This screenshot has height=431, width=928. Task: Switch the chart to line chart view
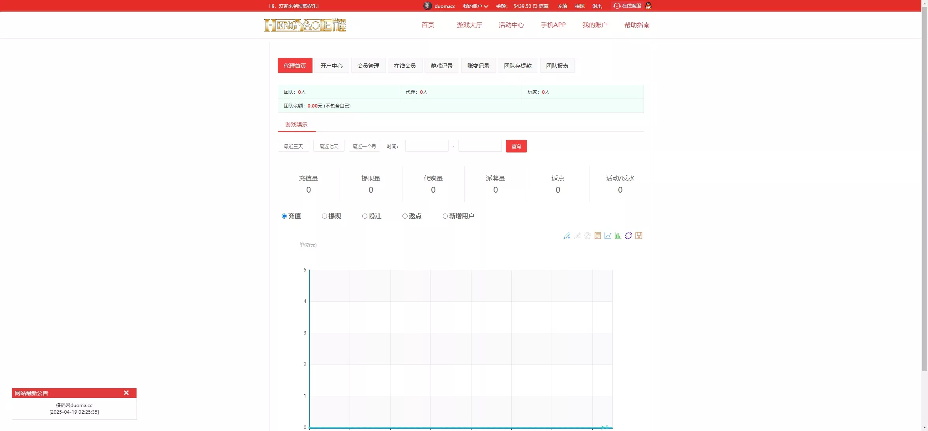[x=608, y=236]
